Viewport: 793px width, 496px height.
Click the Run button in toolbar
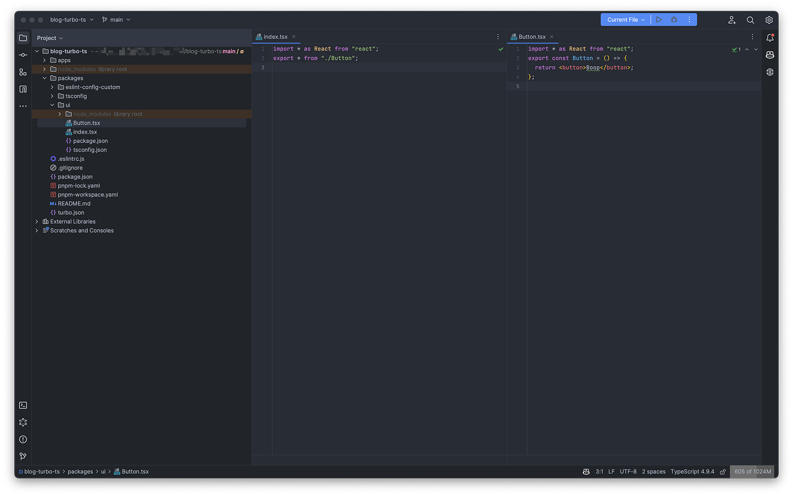click(659, 20)
